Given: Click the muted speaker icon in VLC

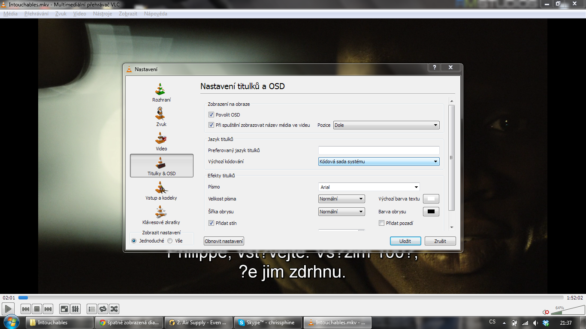Looking at the screenshot, I should tap(546, 312).
